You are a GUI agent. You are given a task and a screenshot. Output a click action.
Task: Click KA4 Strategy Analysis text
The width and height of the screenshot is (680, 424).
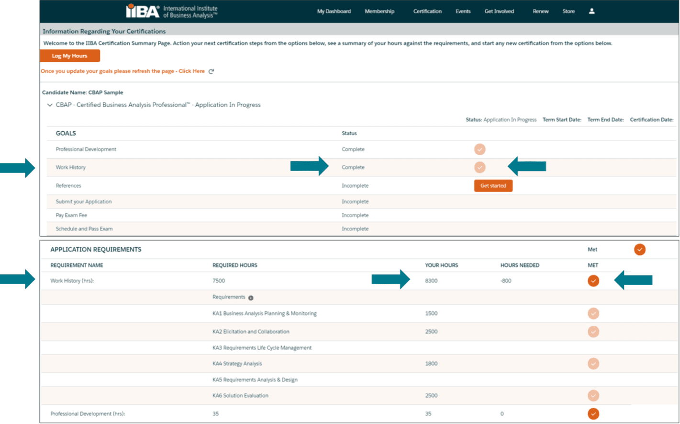pyautogui.click(x=237, y=364)
